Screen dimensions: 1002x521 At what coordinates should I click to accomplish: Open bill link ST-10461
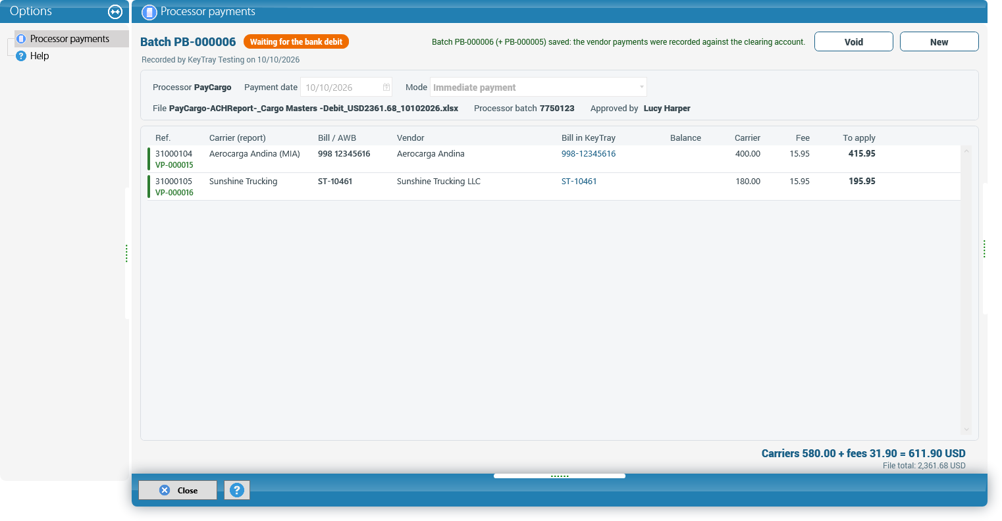tap(579, 182)
